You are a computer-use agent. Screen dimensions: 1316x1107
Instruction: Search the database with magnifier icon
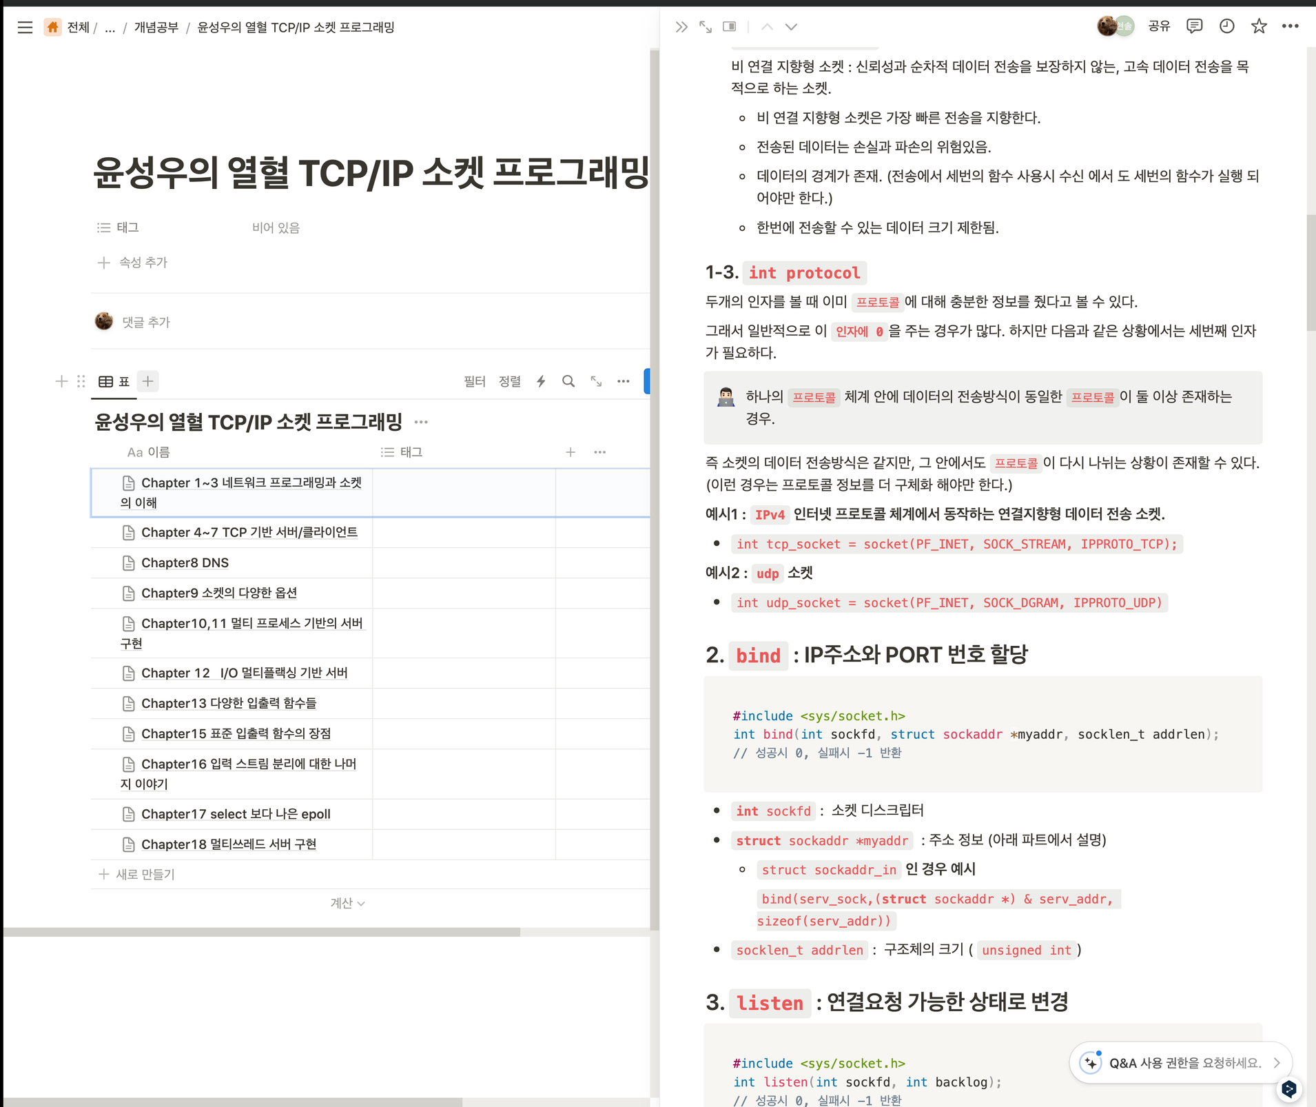pyautogui.click(x=568, y=381)
